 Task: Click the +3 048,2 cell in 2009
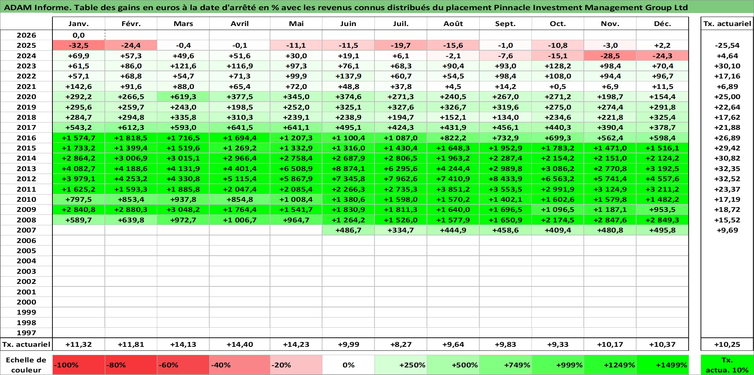click(183, 209)
